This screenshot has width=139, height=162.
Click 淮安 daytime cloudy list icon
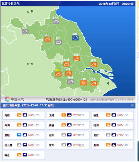point(108,135)
